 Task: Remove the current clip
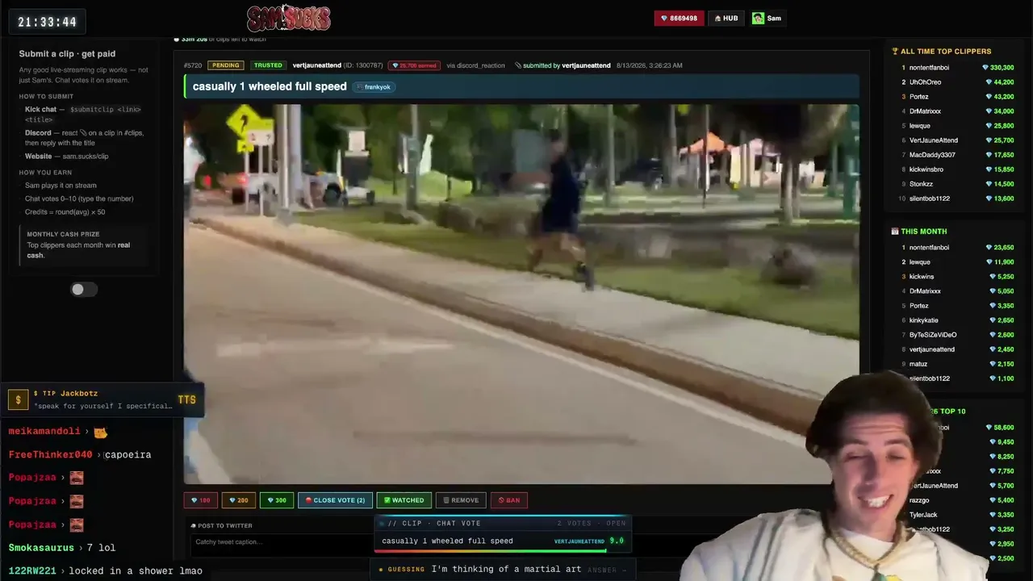pyautogui.click(x=461, y=500)
